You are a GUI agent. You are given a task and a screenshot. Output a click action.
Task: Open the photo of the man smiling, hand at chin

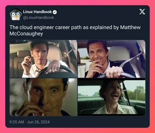tap(112, 59)
